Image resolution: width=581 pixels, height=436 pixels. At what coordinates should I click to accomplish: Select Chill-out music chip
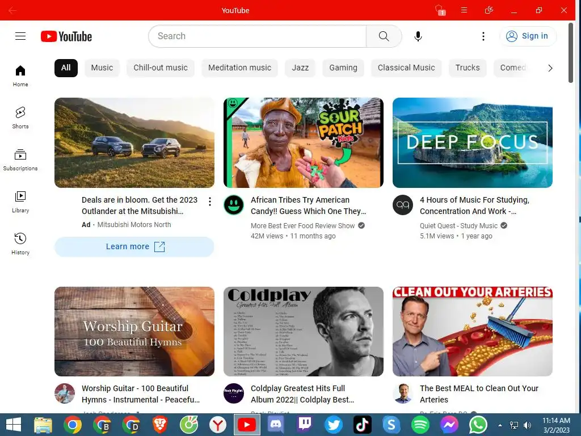(x=161, y=68)
